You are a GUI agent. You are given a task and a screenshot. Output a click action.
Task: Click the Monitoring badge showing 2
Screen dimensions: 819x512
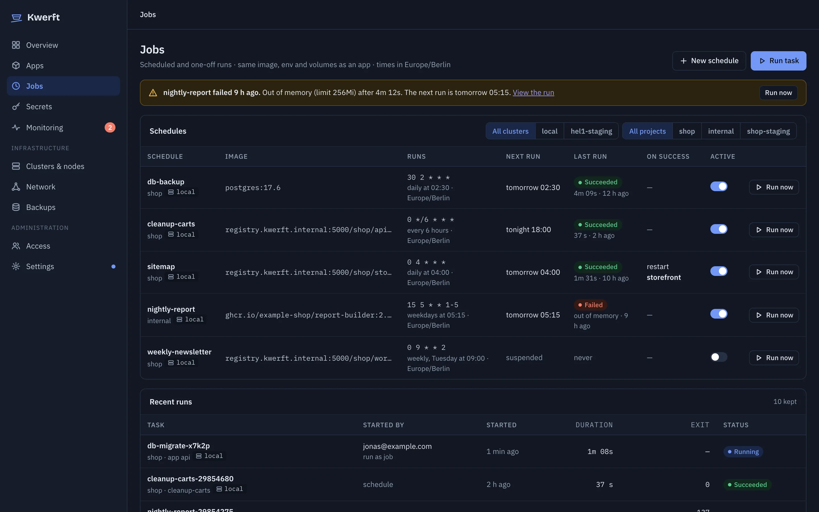pyautogui.click(x=110, y=127)
